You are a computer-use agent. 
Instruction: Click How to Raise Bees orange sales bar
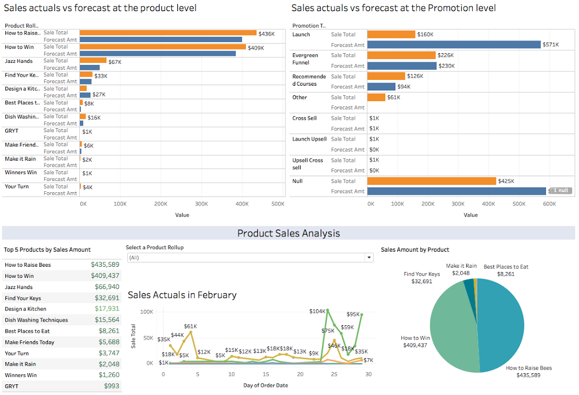tap(168, 33)
